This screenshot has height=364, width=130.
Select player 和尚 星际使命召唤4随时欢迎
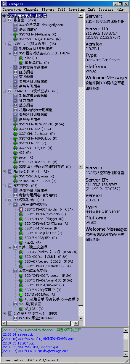[45, 167]
